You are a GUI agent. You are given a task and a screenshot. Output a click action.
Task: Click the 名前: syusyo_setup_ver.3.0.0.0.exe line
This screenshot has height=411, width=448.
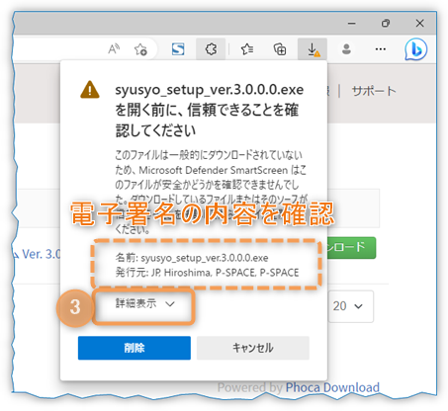[192, 258]
